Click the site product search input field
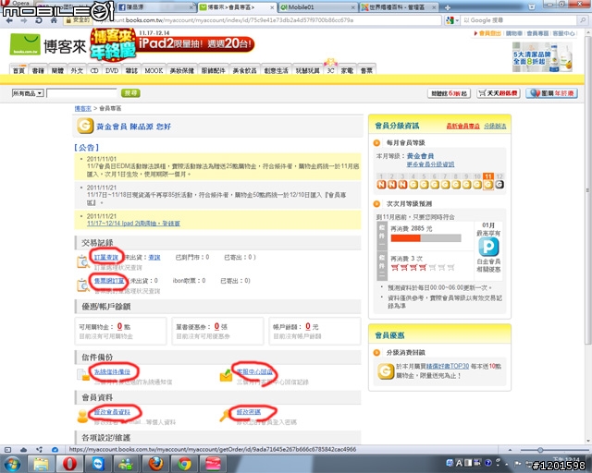 pos(82,92)
